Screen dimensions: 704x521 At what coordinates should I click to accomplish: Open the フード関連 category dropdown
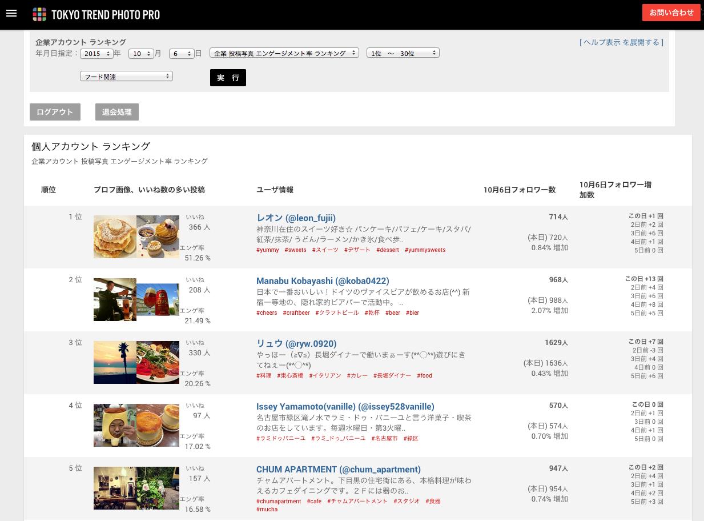[x=126, y=76]
